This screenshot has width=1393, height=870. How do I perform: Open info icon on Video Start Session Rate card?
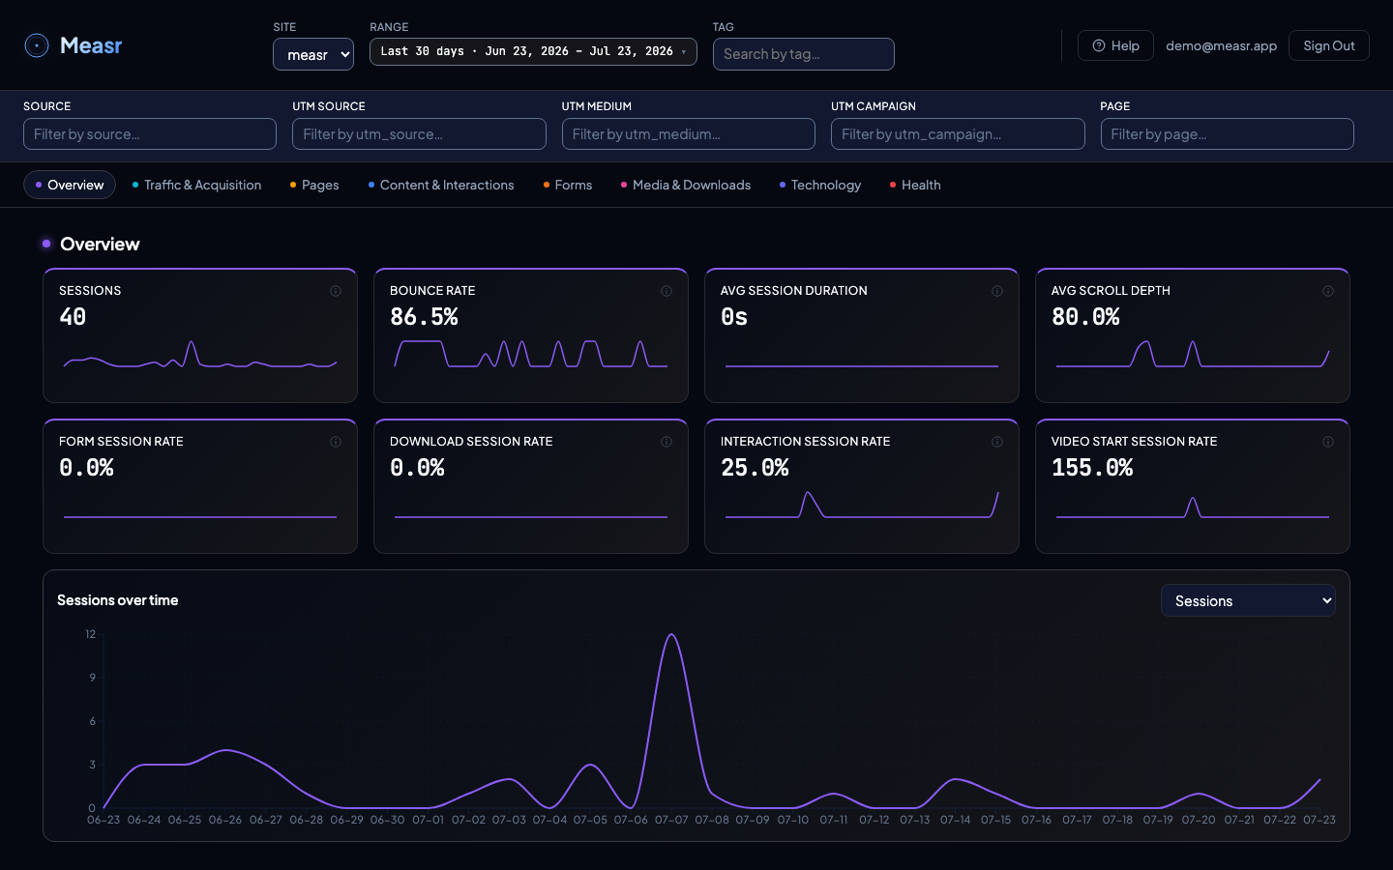(x=1328, y=442)
